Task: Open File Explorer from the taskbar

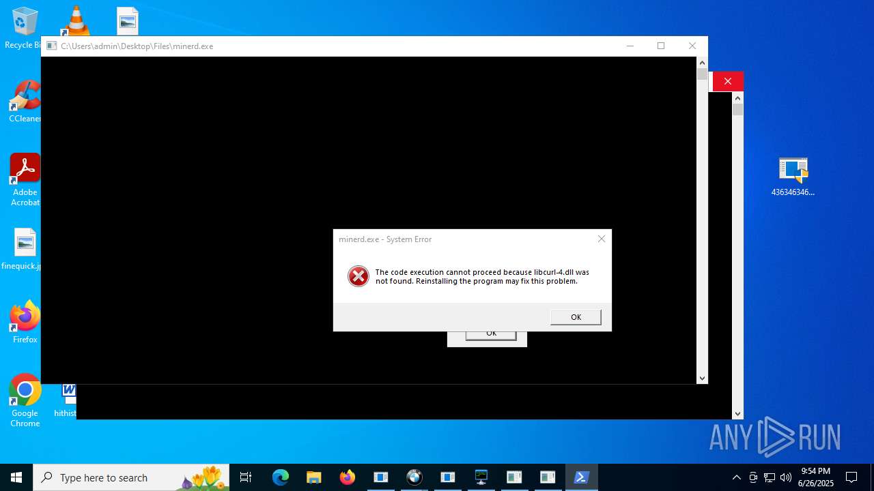Action: 313,477
